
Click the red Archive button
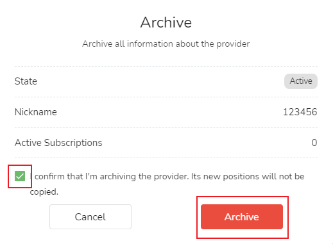tap(242, 216)
